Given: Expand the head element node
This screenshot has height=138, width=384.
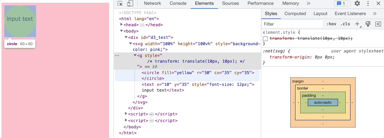Looking at the screenshot, I should tap(122, 25).
